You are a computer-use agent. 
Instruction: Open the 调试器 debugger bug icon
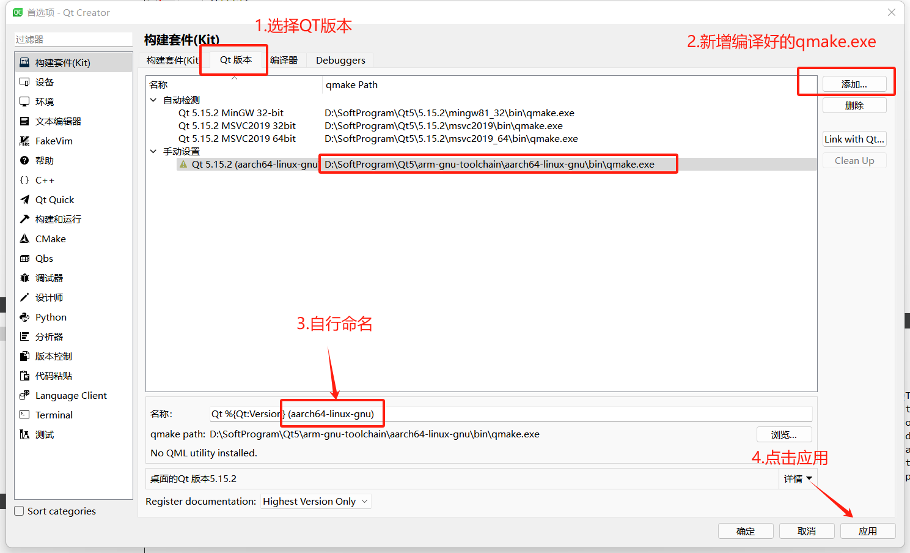24,278
